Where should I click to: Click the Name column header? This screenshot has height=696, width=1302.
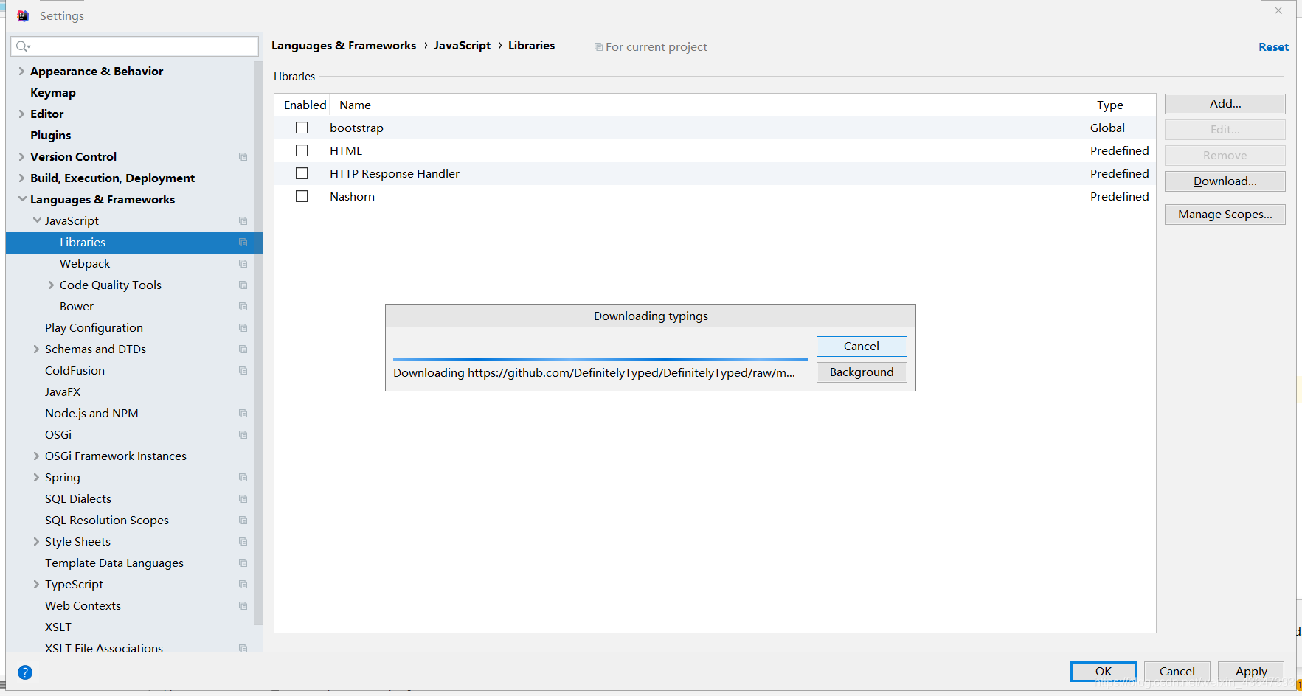pyautogui.click(x=708, y=105)
